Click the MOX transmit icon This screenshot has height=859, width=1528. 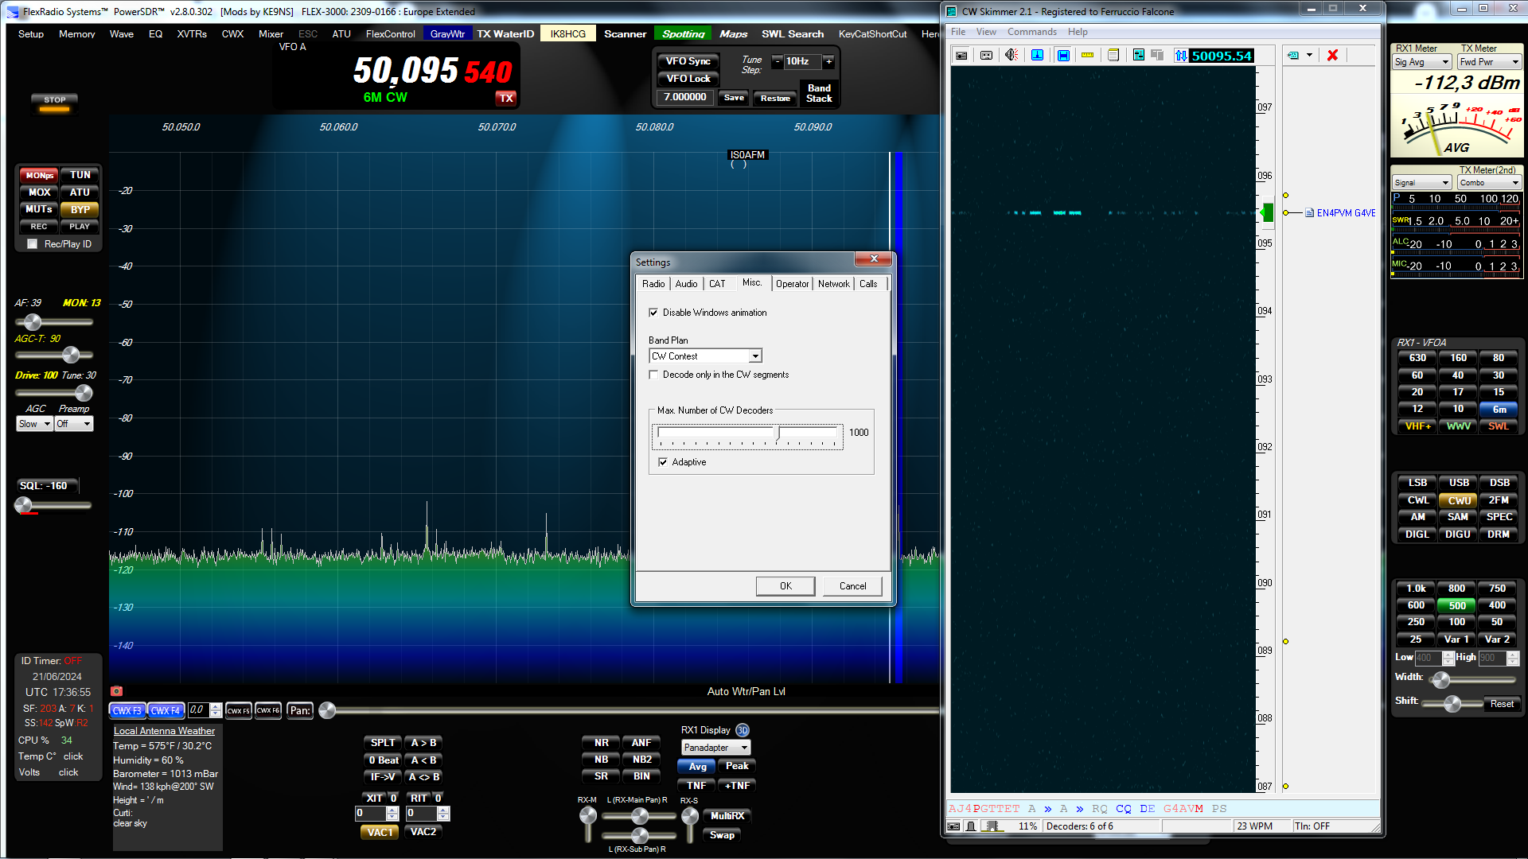[x=37, y=192]
